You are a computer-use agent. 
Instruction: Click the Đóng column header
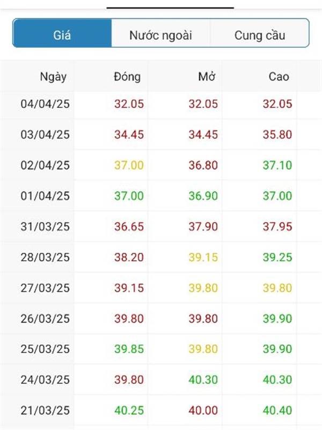point(127,76)
